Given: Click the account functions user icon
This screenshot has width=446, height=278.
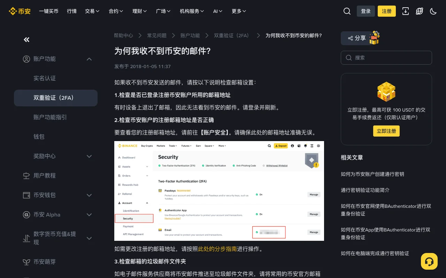Looking at the screenshot, I should click(26, 59).
